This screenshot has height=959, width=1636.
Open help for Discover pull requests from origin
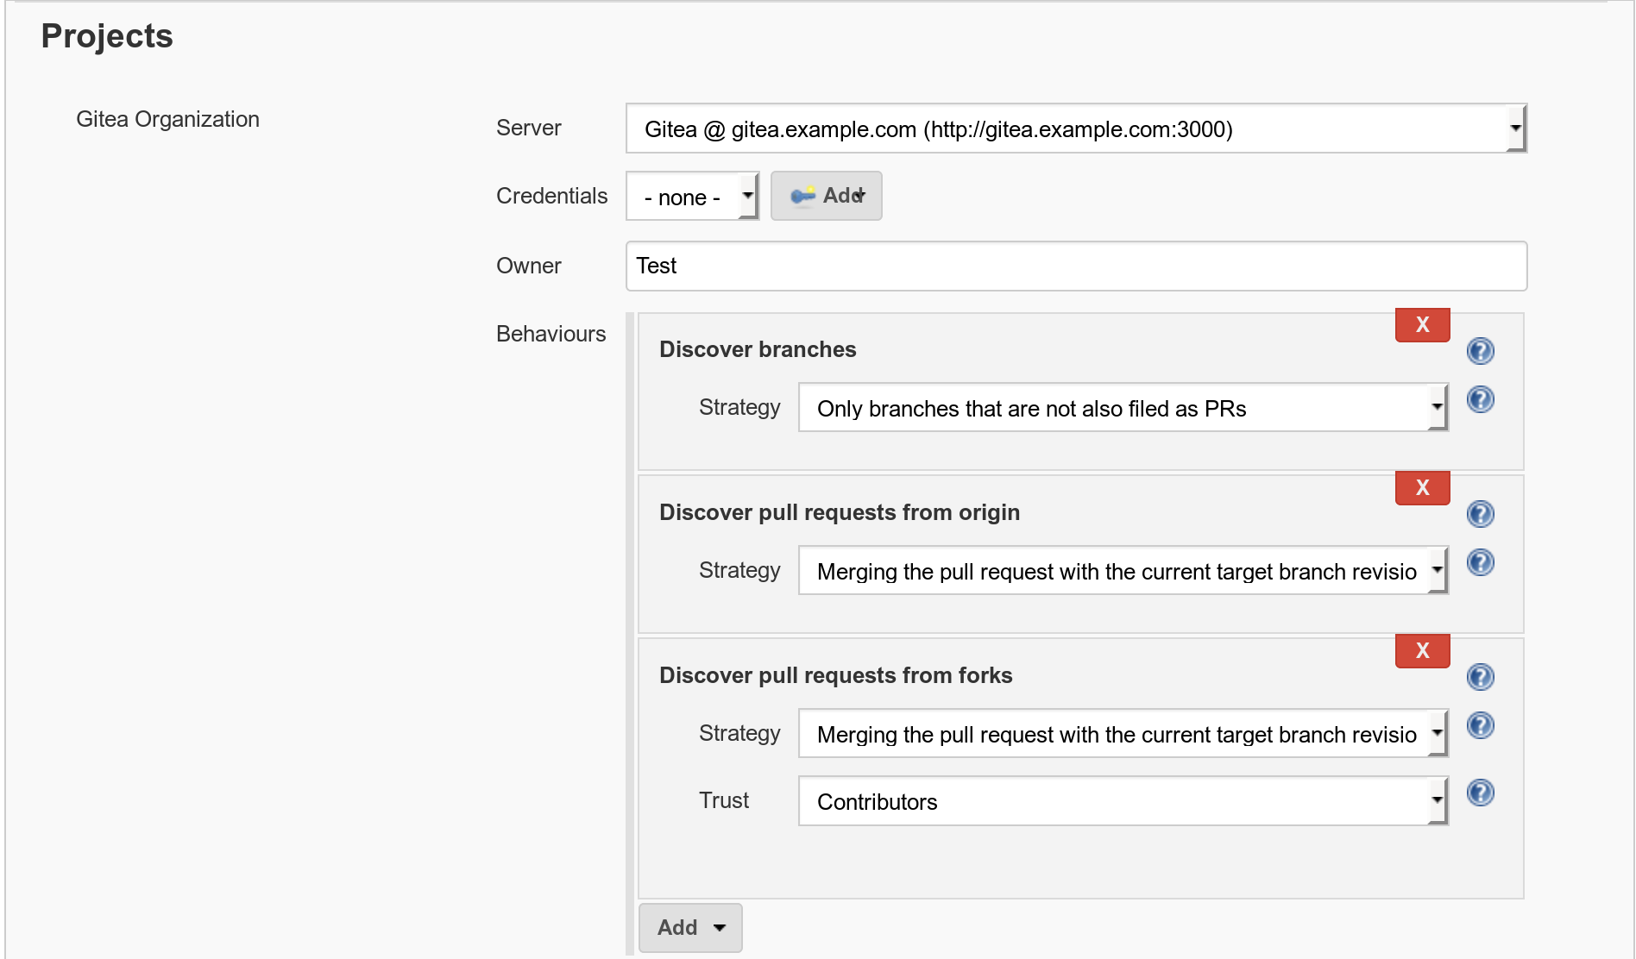(x=1480, y=514)
